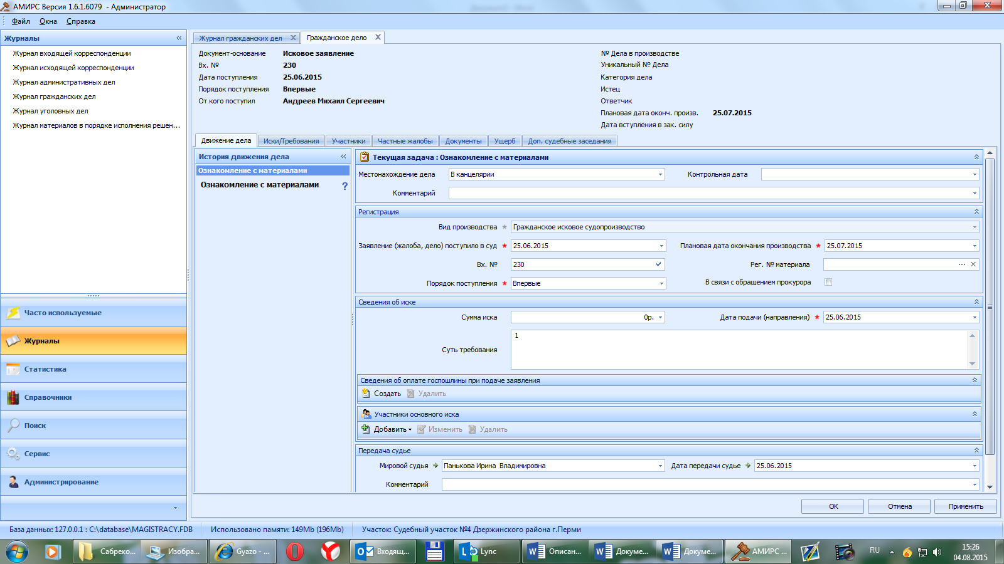The image size is (1004, 564).
Task: Open the Справочники books icon
Action: pyautogui.click(x=13, y=397)
